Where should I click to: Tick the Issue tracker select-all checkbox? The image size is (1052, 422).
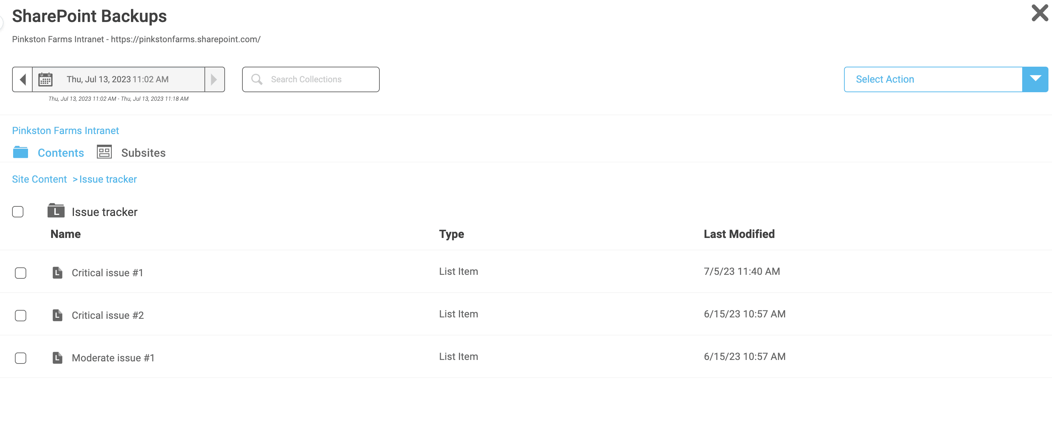pyautogui.click(x=17, y=212)
